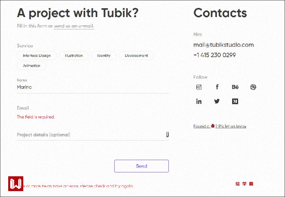285x197 pixels.
Task: Click the red W logo badge
Action: pyautogui.click(x=16, y=183)
